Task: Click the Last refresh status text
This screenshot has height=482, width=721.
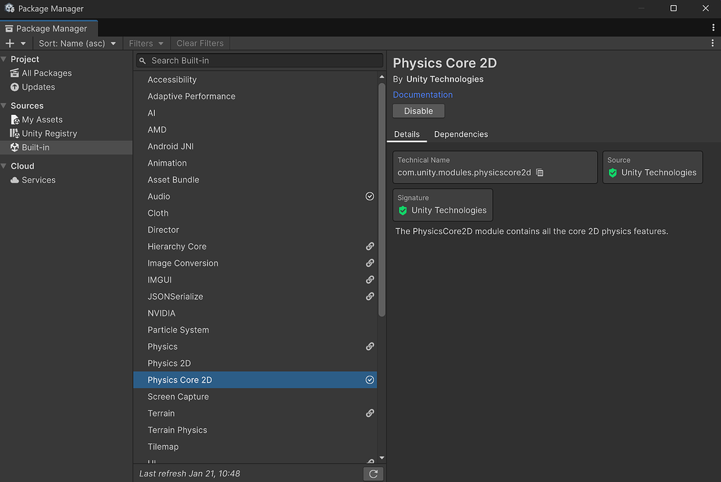Action: pos(189,474)
